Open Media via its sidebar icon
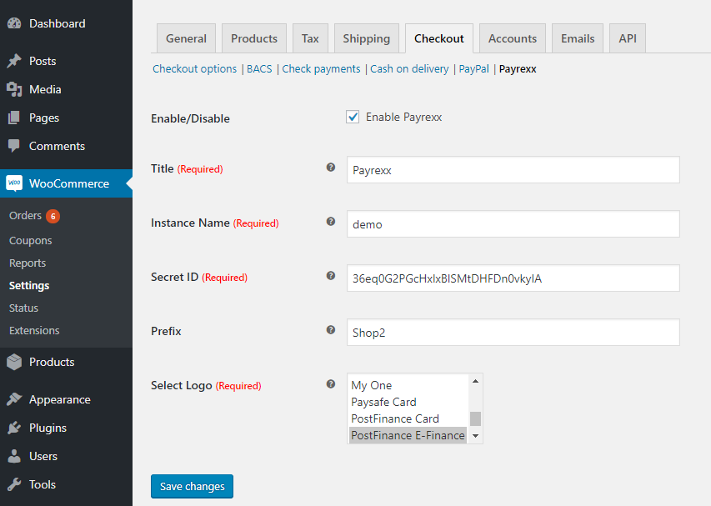 coord(14,89)
